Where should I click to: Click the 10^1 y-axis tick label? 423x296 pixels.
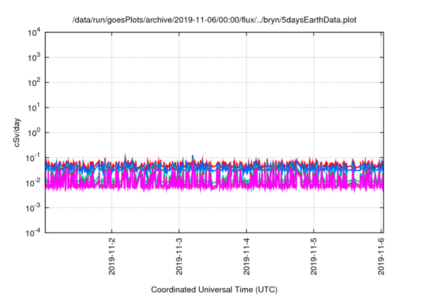[x=34, y=108]
